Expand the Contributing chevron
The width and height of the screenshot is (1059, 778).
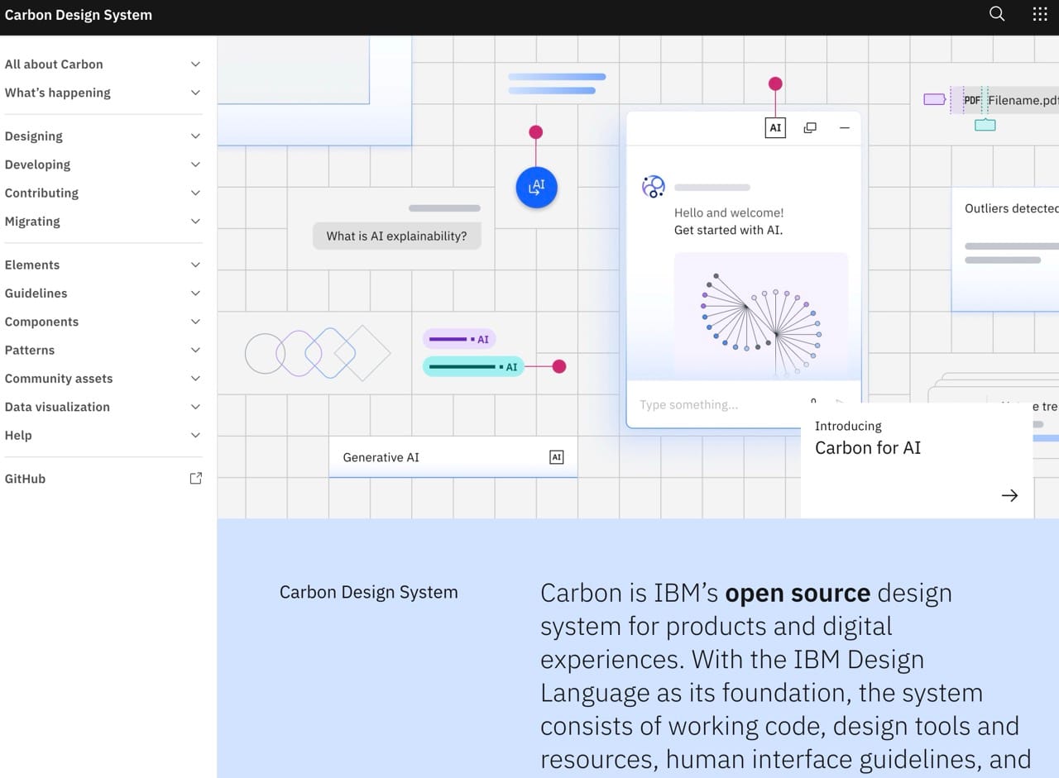[195, 193]
